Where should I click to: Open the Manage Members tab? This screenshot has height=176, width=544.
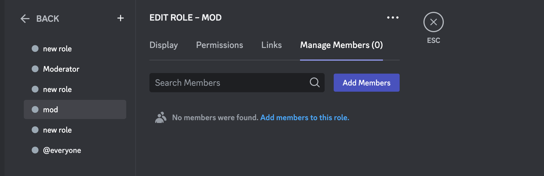coord(341,45)
